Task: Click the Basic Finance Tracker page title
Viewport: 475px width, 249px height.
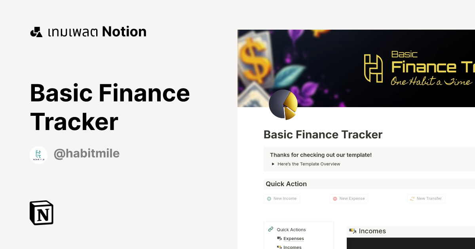Action: coord(323,134)
